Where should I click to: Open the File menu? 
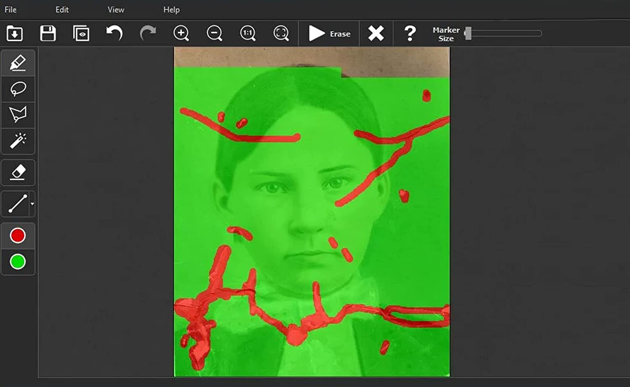click(10, 9)
